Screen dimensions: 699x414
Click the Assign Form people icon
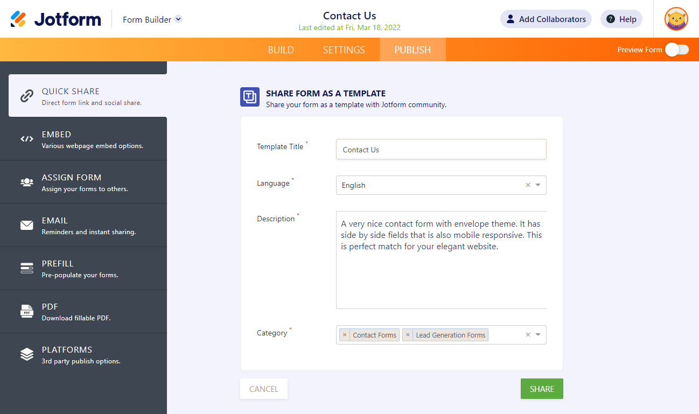(27, 182)
